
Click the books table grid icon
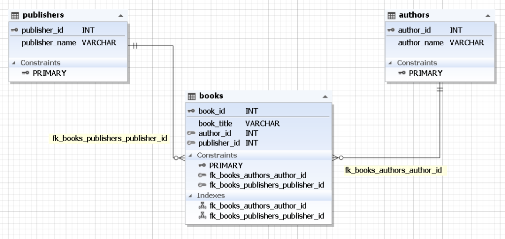point(192,96)
